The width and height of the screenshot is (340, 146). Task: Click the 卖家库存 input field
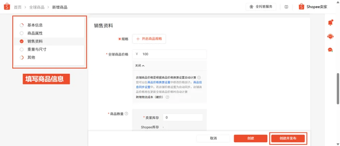183,117
